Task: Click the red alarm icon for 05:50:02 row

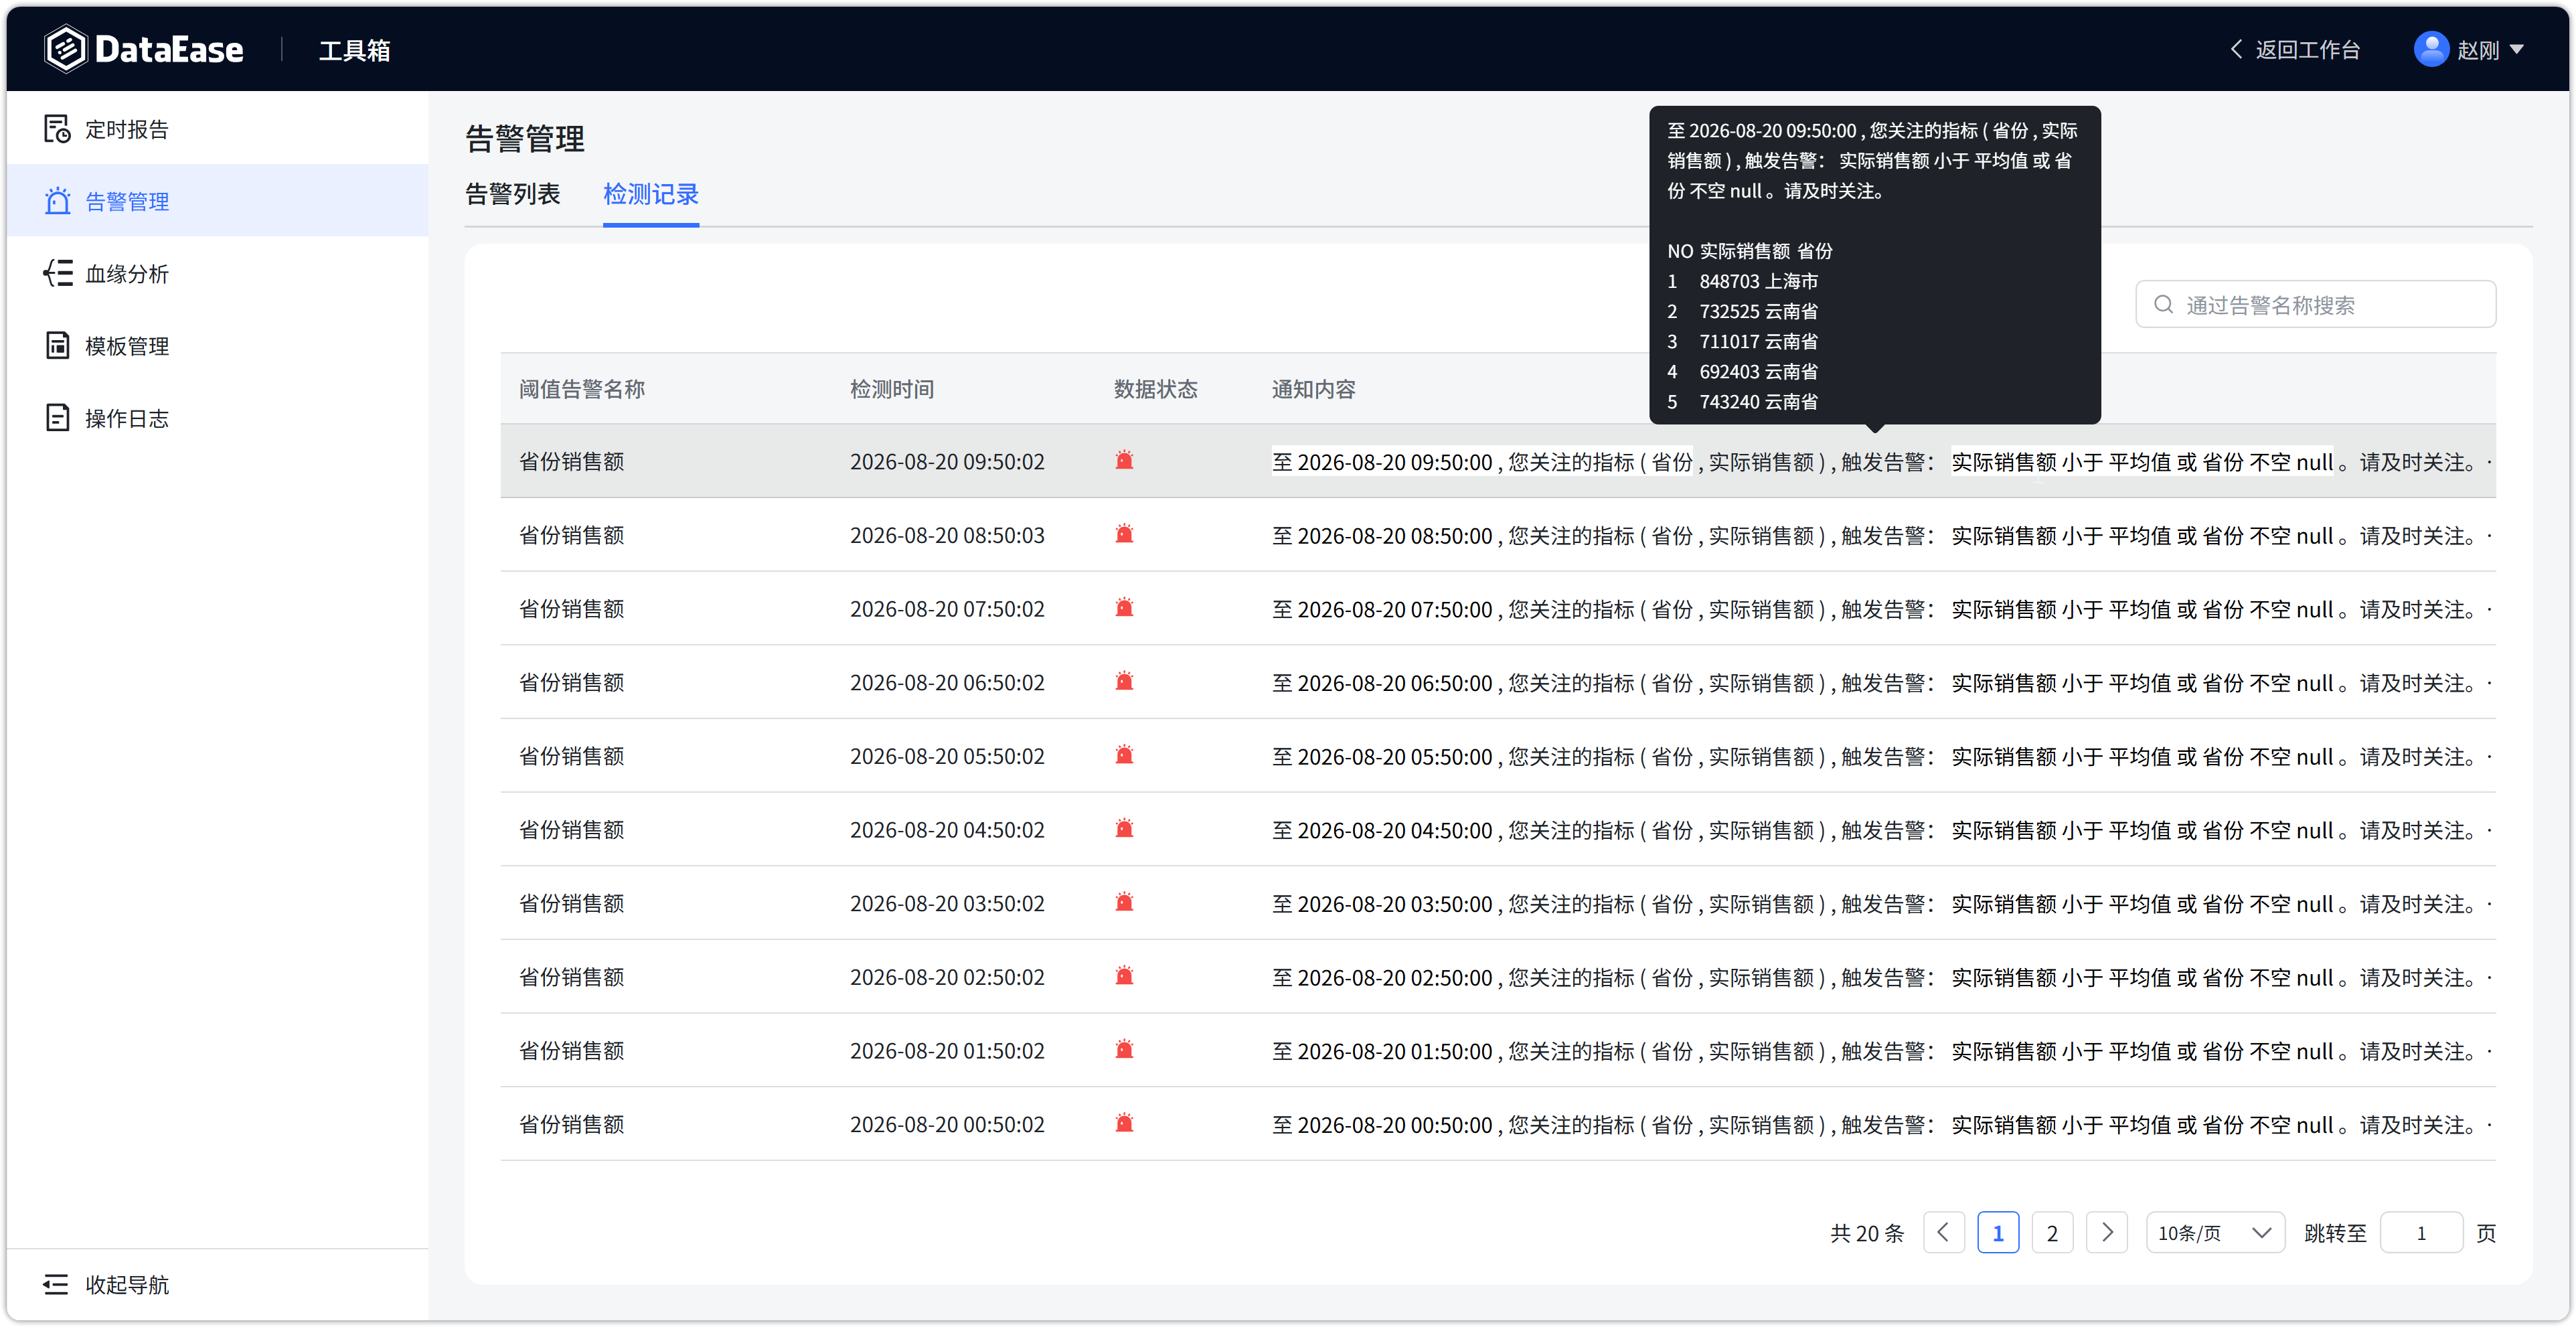Action: coord(1124,755)
